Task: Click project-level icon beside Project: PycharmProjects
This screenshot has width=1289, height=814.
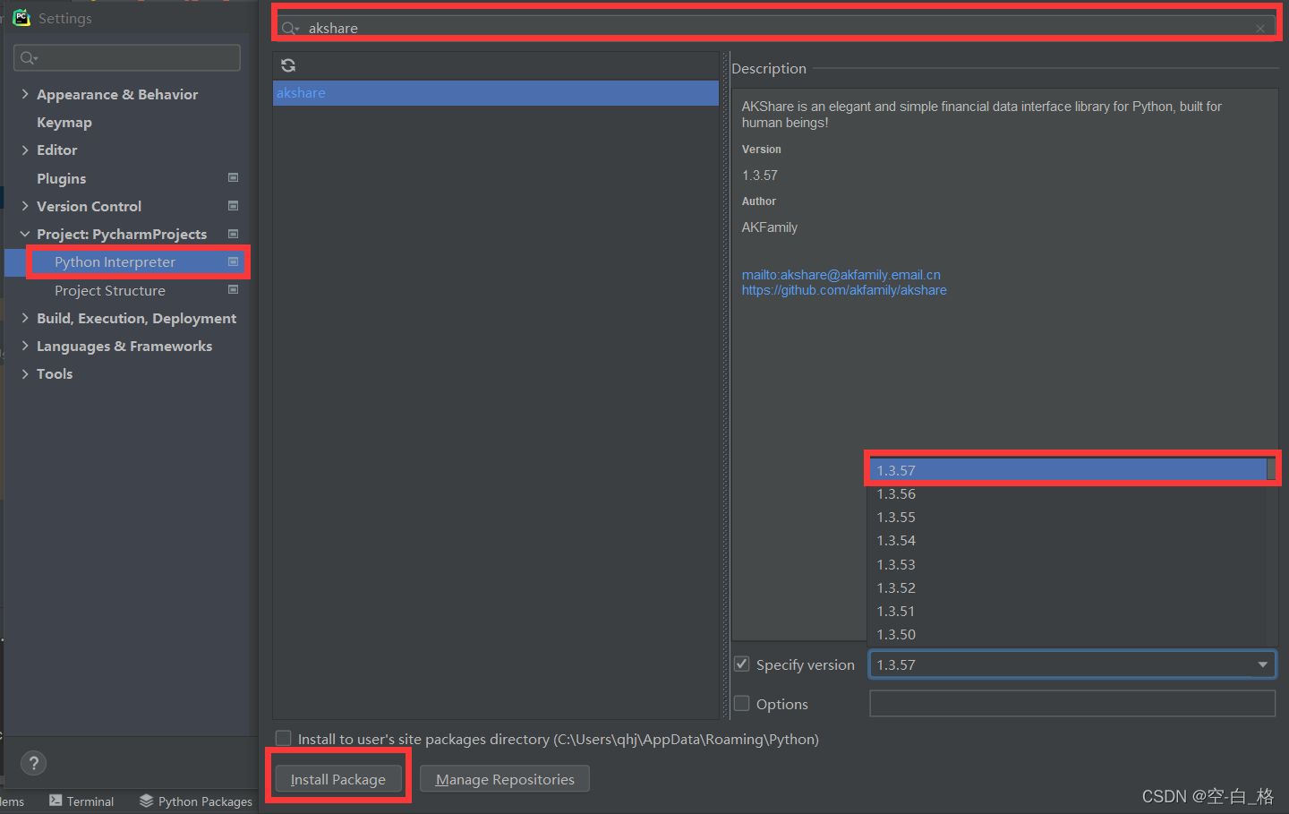Action: pyautogui.click(x=233, y=234)
